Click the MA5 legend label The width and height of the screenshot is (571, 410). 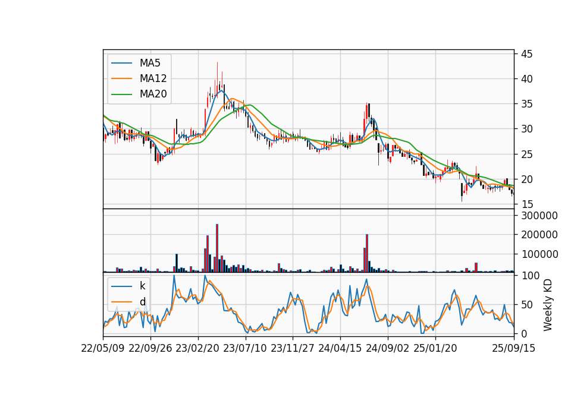click(x=150, y=63)
